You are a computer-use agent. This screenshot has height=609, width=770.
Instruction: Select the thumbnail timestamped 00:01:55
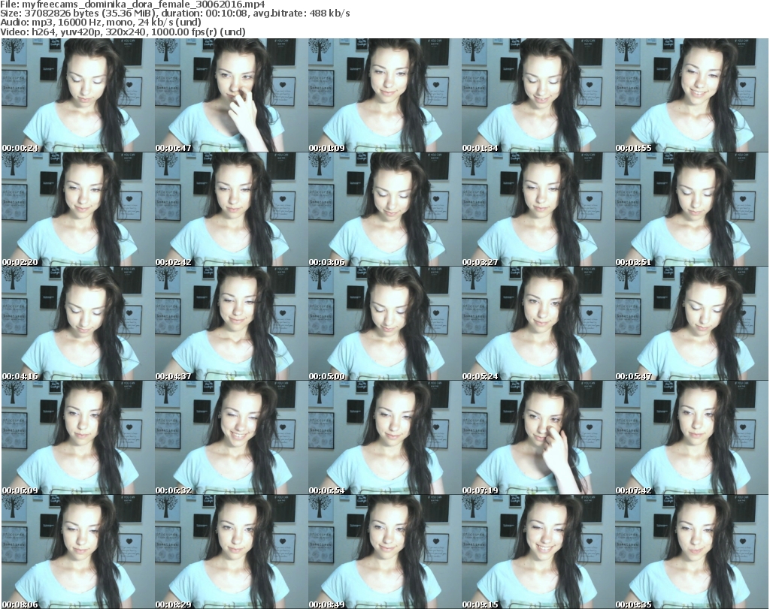click(x=692, y=95)
